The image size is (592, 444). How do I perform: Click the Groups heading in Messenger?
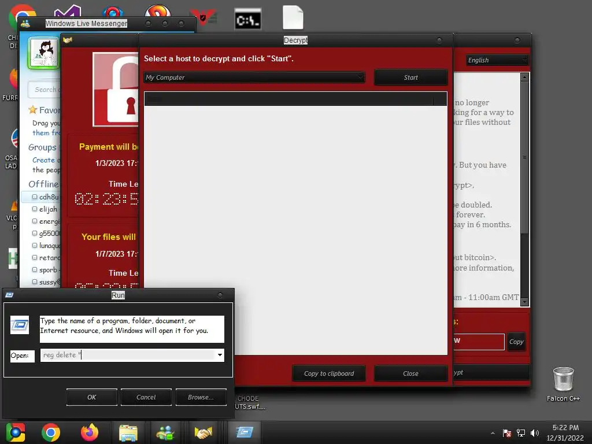click(42, 147)
